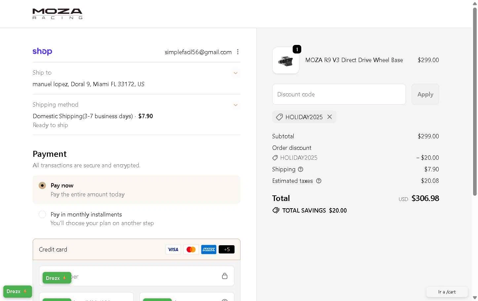Viewport: 478px width, 301px height.
Task: Click the Shop Pay logo
Action: pos(42,51)
